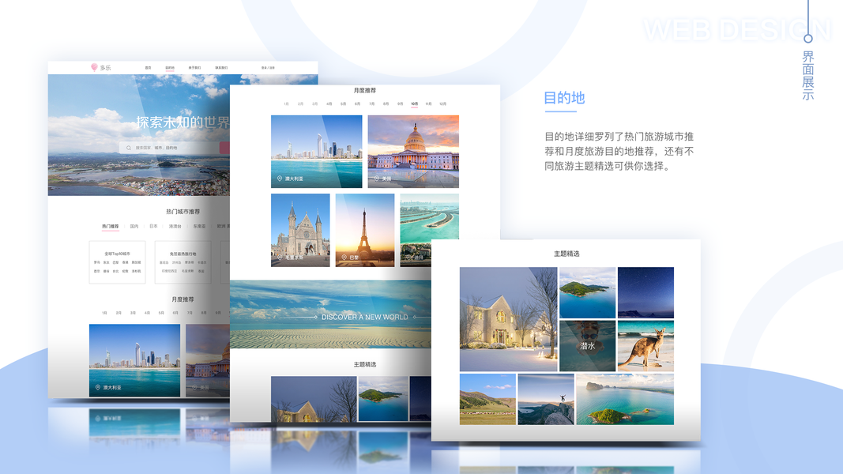Screen dimensions: 843x474
Task: Select the active 10月 month tab
Action: (415, 103)
